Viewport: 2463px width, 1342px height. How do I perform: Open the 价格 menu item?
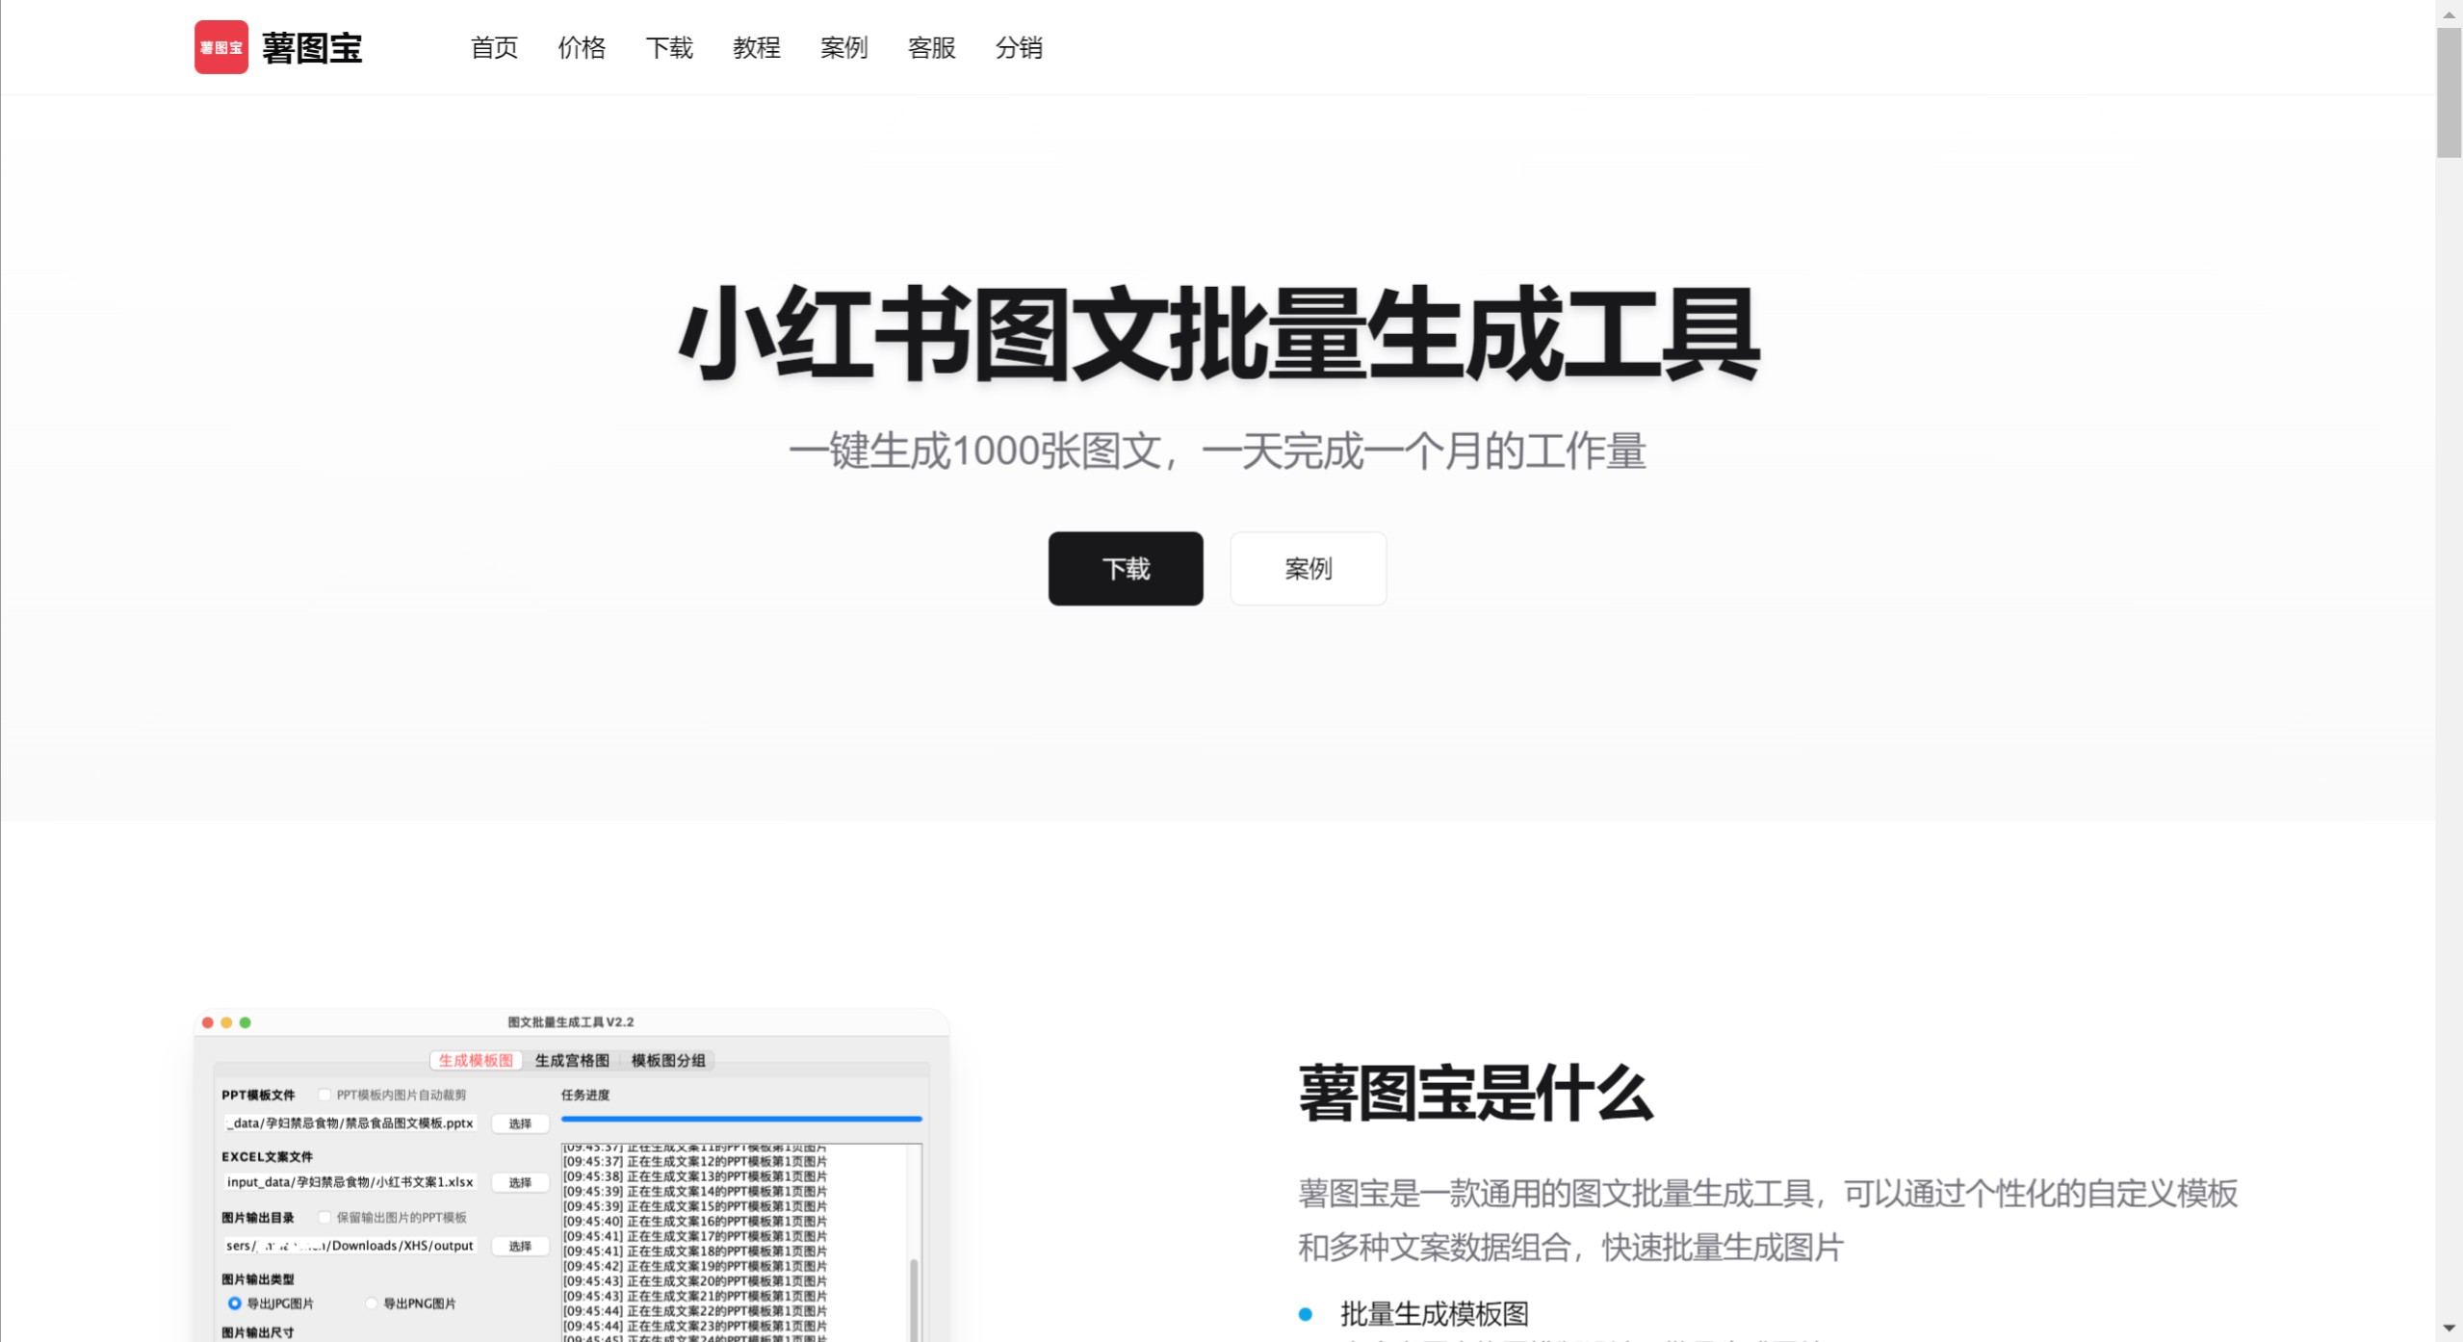pyautogui.click(x=582, y=48)
